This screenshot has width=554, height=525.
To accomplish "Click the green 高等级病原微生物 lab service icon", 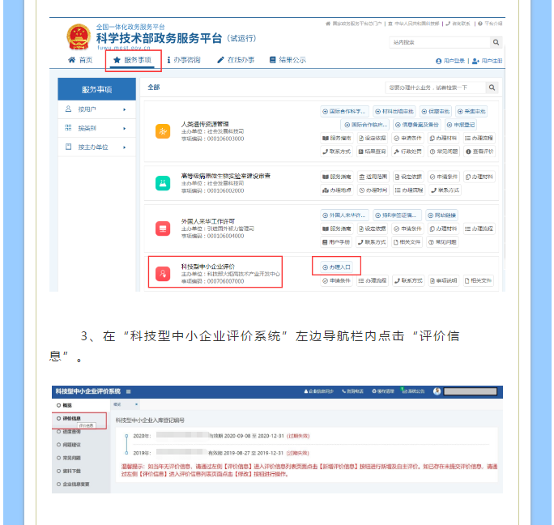I will [162, 182].
